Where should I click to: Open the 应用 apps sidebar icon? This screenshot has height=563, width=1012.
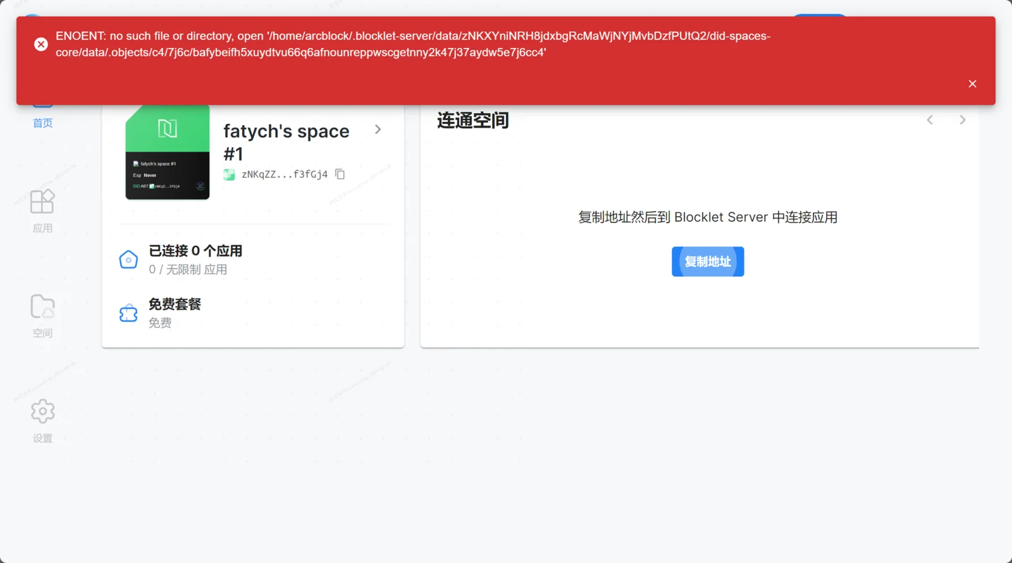click(42, 202)
